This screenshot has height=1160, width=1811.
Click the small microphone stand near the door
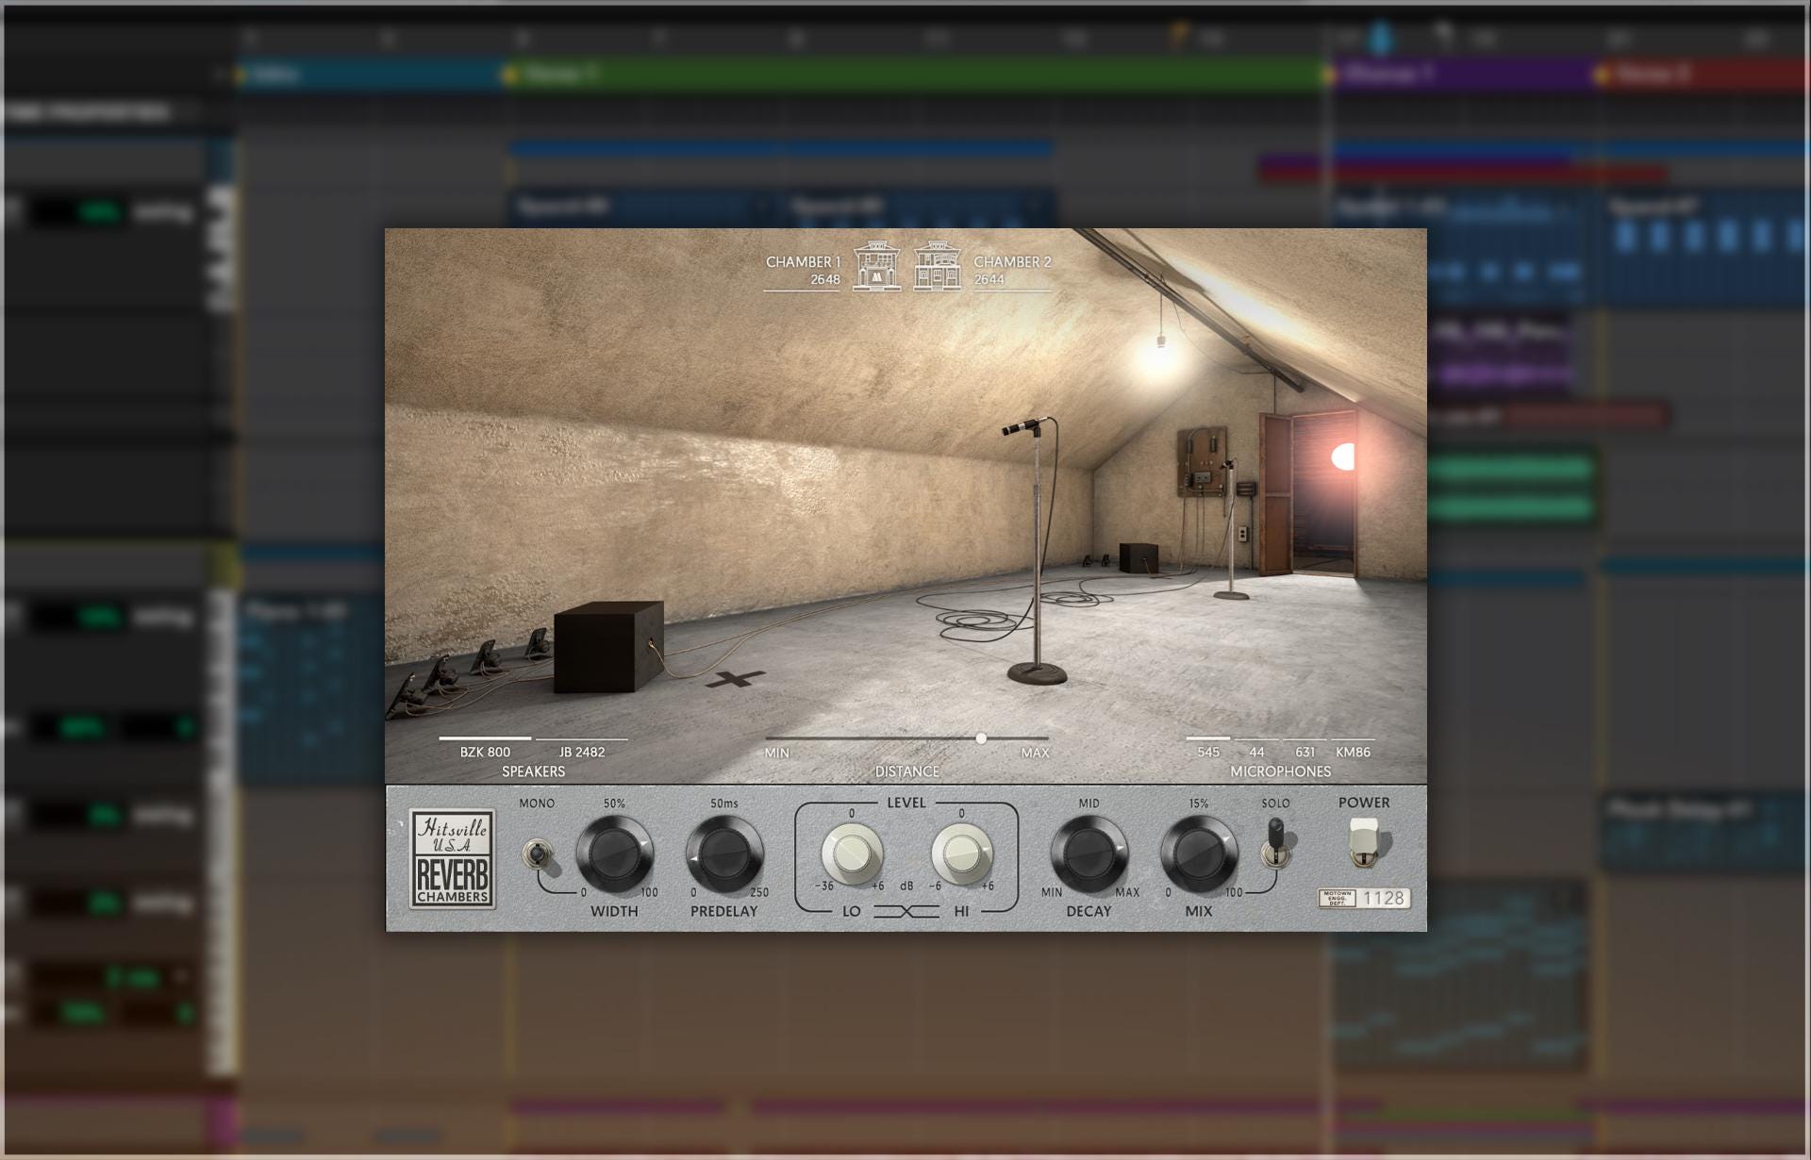(x=1230, y=528)
